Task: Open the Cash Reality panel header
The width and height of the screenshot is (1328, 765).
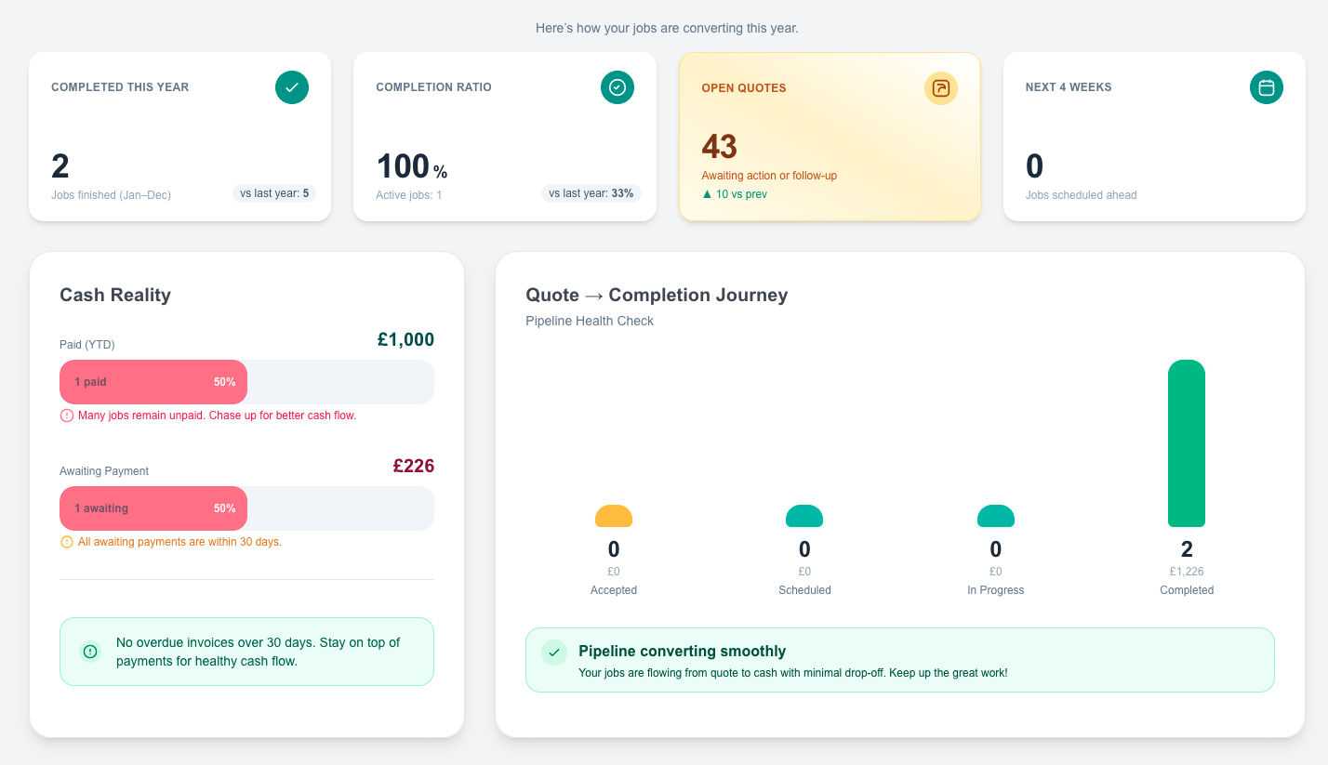Action: pos(114,295)
